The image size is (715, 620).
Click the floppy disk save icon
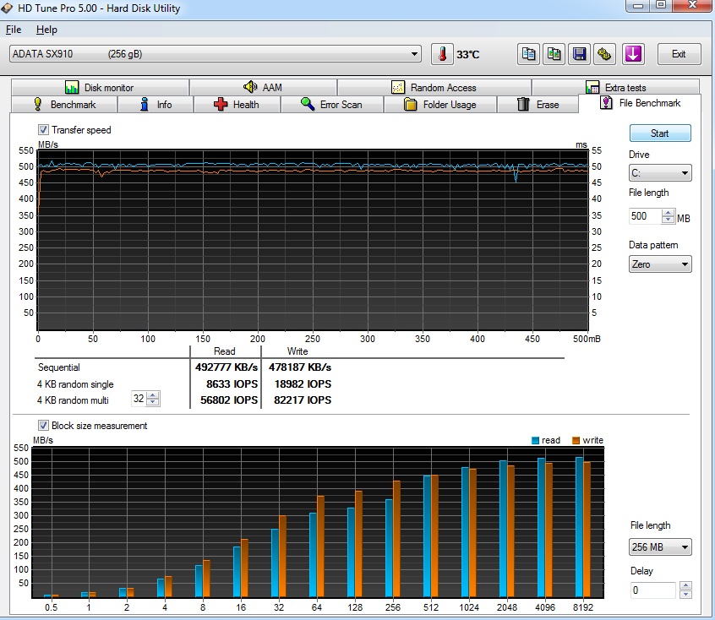click(x=579, y=54)
